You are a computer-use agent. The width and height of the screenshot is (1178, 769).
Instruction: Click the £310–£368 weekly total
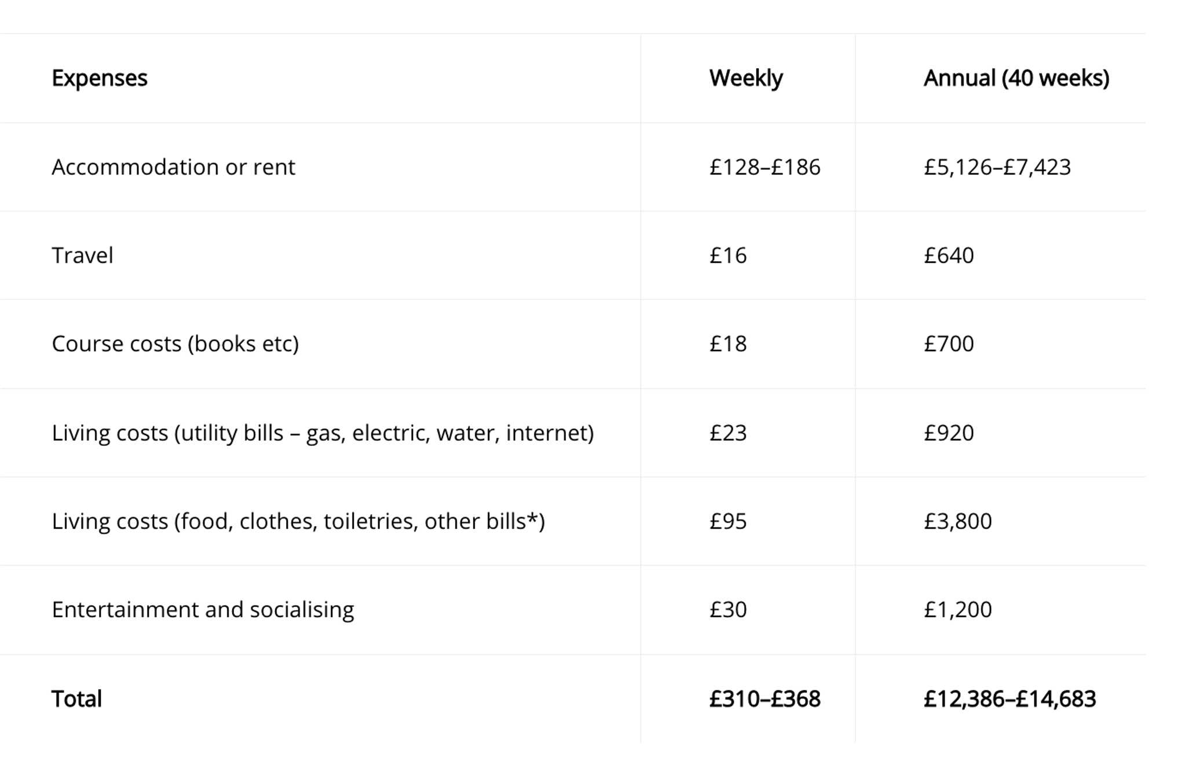[x=764, y=699]
